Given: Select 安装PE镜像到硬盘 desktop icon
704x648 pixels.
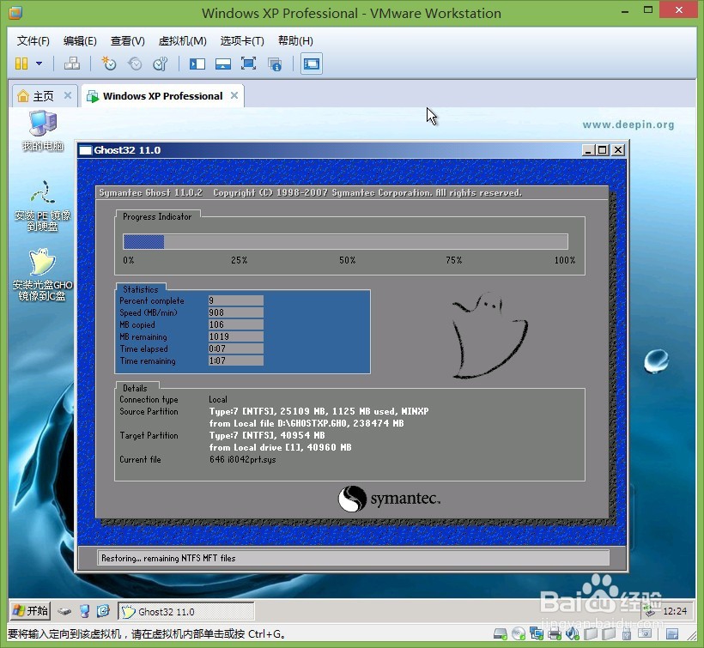Looking at the screenshot, I should (42, 205).
